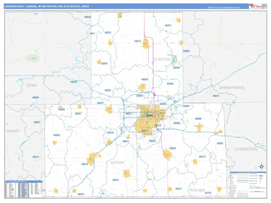Click ZIP code label 49251
The height and width of the screenshot is (203, 271).
(x=178, y=189)
